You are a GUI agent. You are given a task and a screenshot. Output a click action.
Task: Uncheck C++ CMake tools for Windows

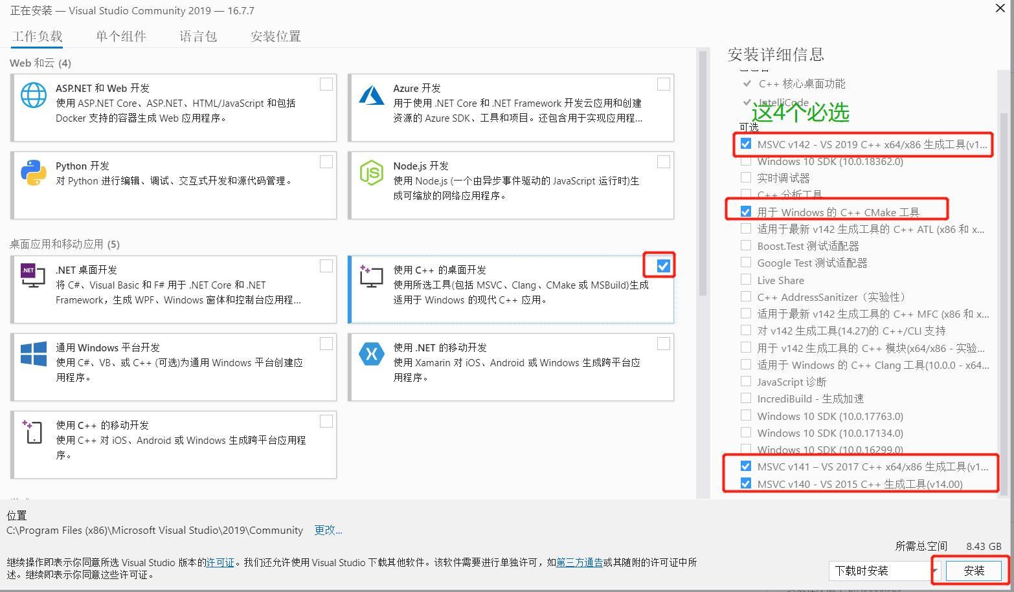[x=746, y=212]
